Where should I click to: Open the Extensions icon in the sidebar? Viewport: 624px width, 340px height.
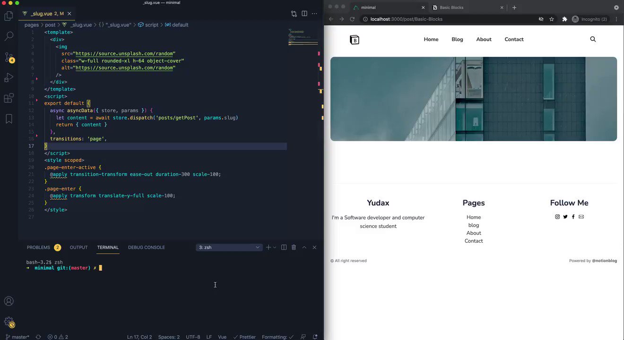click(x=9, y=97)
